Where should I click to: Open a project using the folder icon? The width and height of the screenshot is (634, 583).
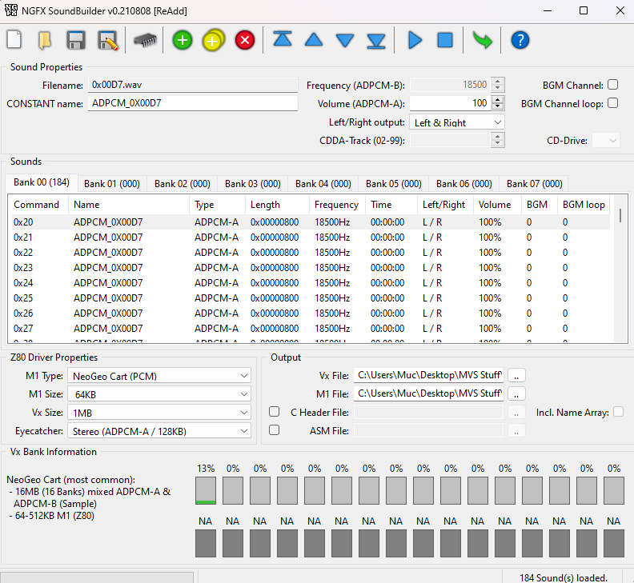45,40
